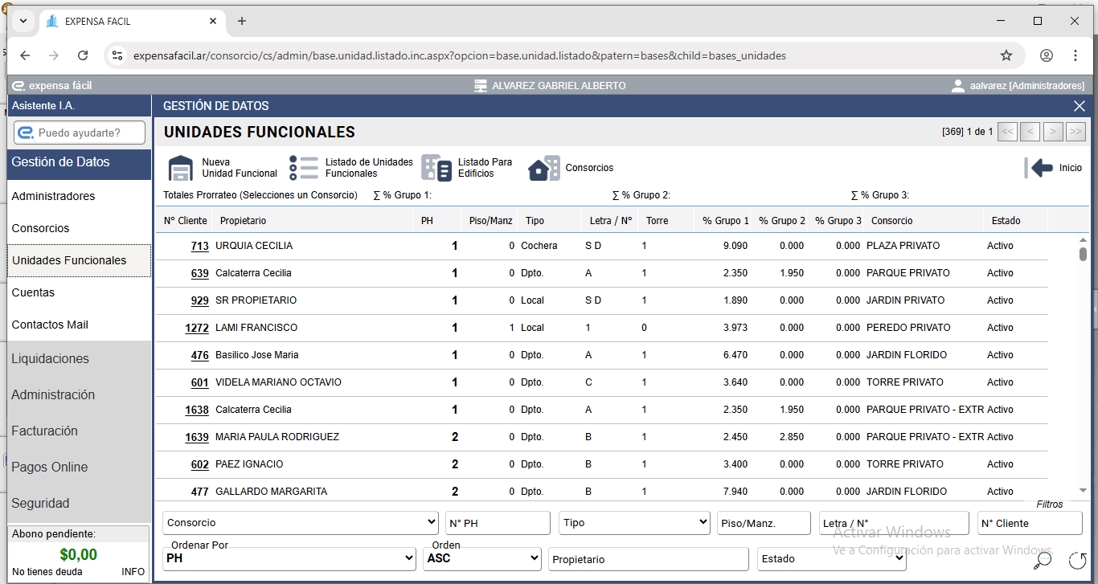Viewport: 1098px width, 584px height.
Task: Open Listado de Unidades Funcionales icon
Action: (304, 168)
